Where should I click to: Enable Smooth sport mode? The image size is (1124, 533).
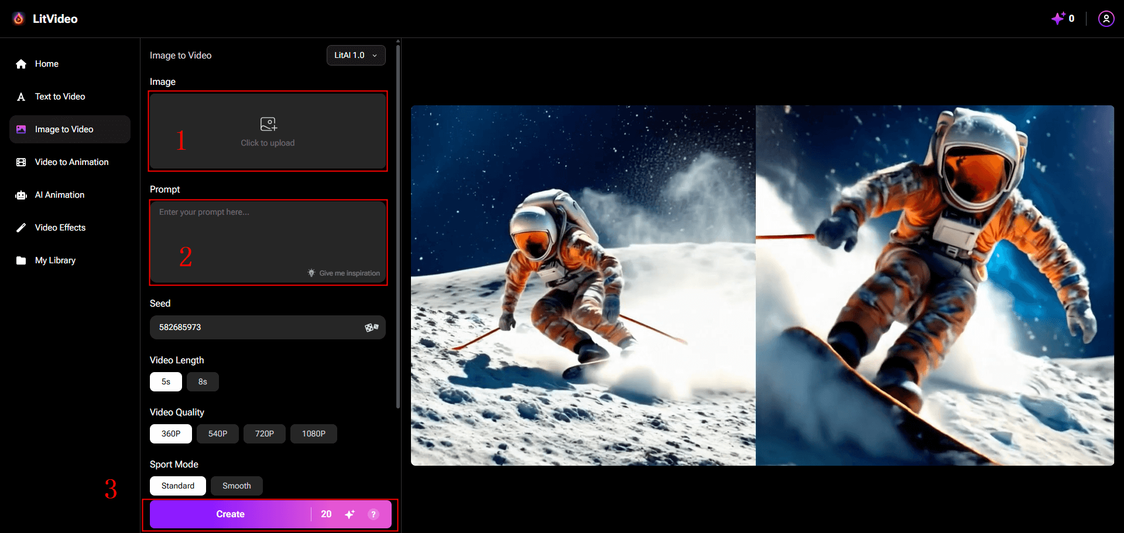(x=236, y=486)
